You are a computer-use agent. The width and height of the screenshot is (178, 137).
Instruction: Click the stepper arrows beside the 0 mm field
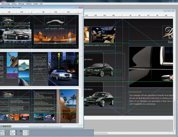click(16, 134)
